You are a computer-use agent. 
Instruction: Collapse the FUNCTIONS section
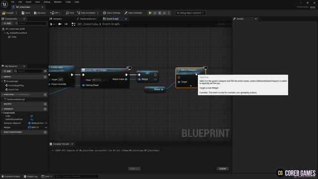click(x=2, y=94)
